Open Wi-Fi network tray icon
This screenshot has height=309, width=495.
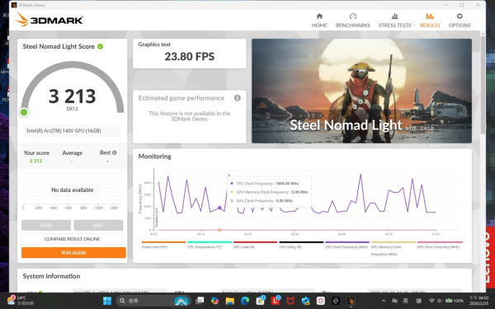[x=431, y=301]
